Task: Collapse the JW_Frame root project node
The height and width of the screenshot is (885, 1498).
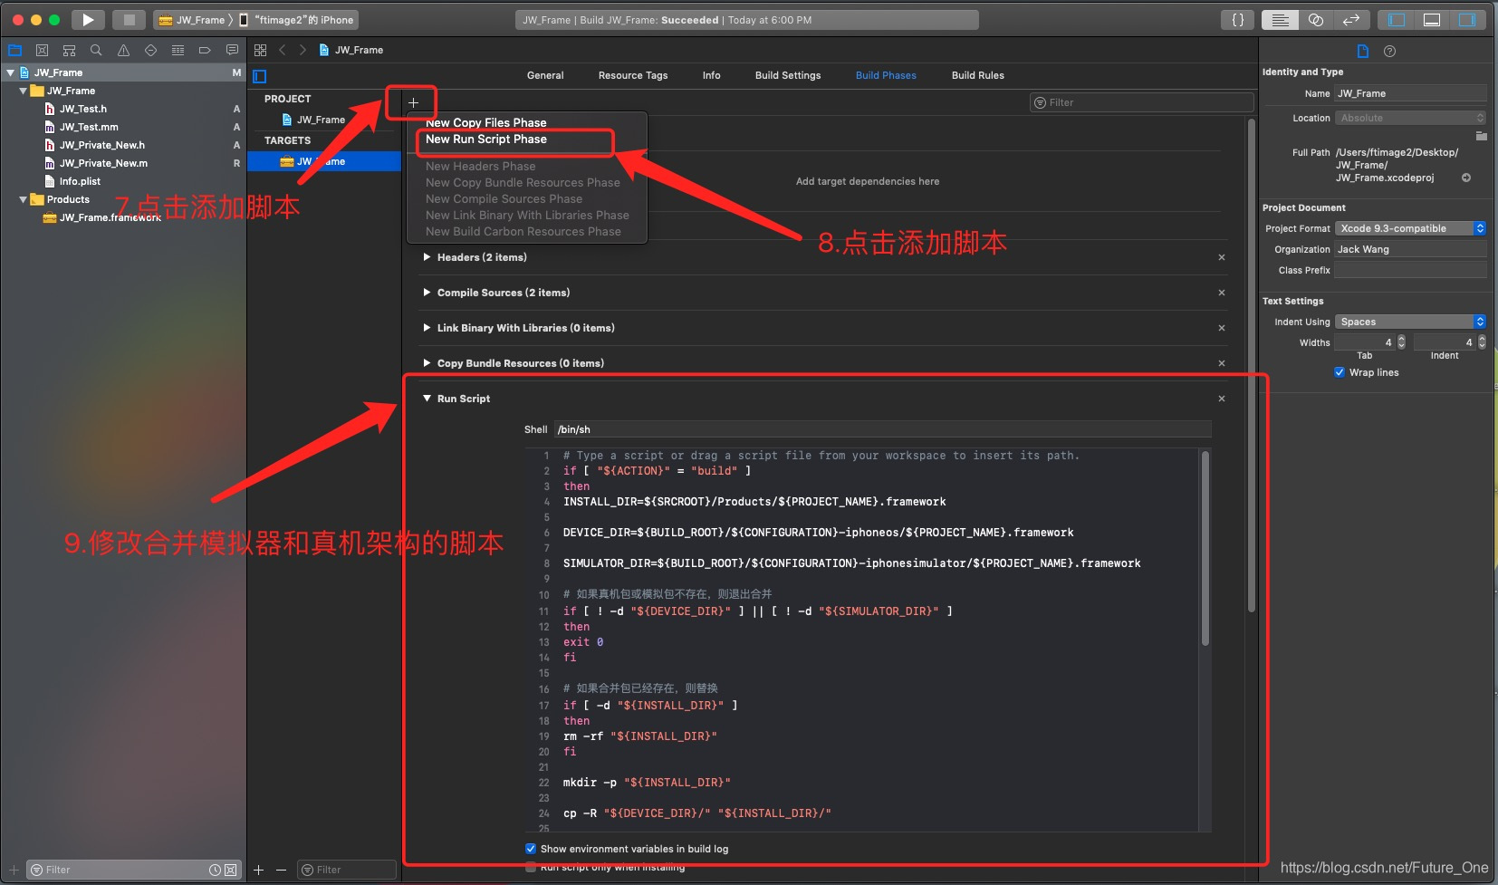Action: click(x=11, y=72)
